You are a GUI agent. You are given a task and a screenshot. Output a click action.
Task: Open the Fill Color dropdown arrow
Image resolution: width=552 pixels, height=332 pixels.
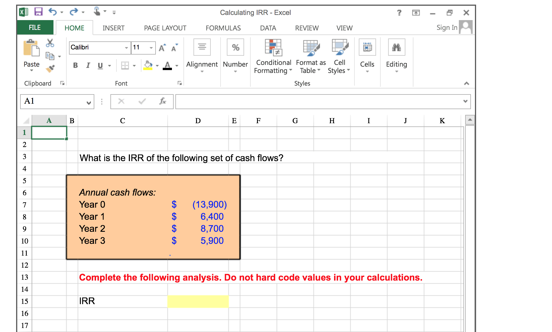157,65
